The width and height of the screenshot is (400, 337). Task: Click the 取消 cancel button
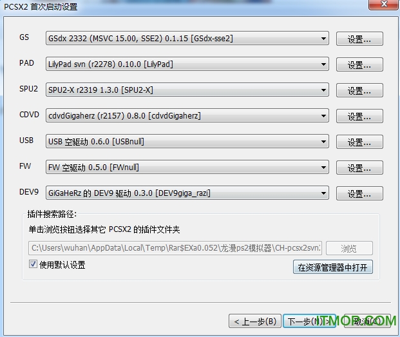pyautogui.click(x=367, y=321)
